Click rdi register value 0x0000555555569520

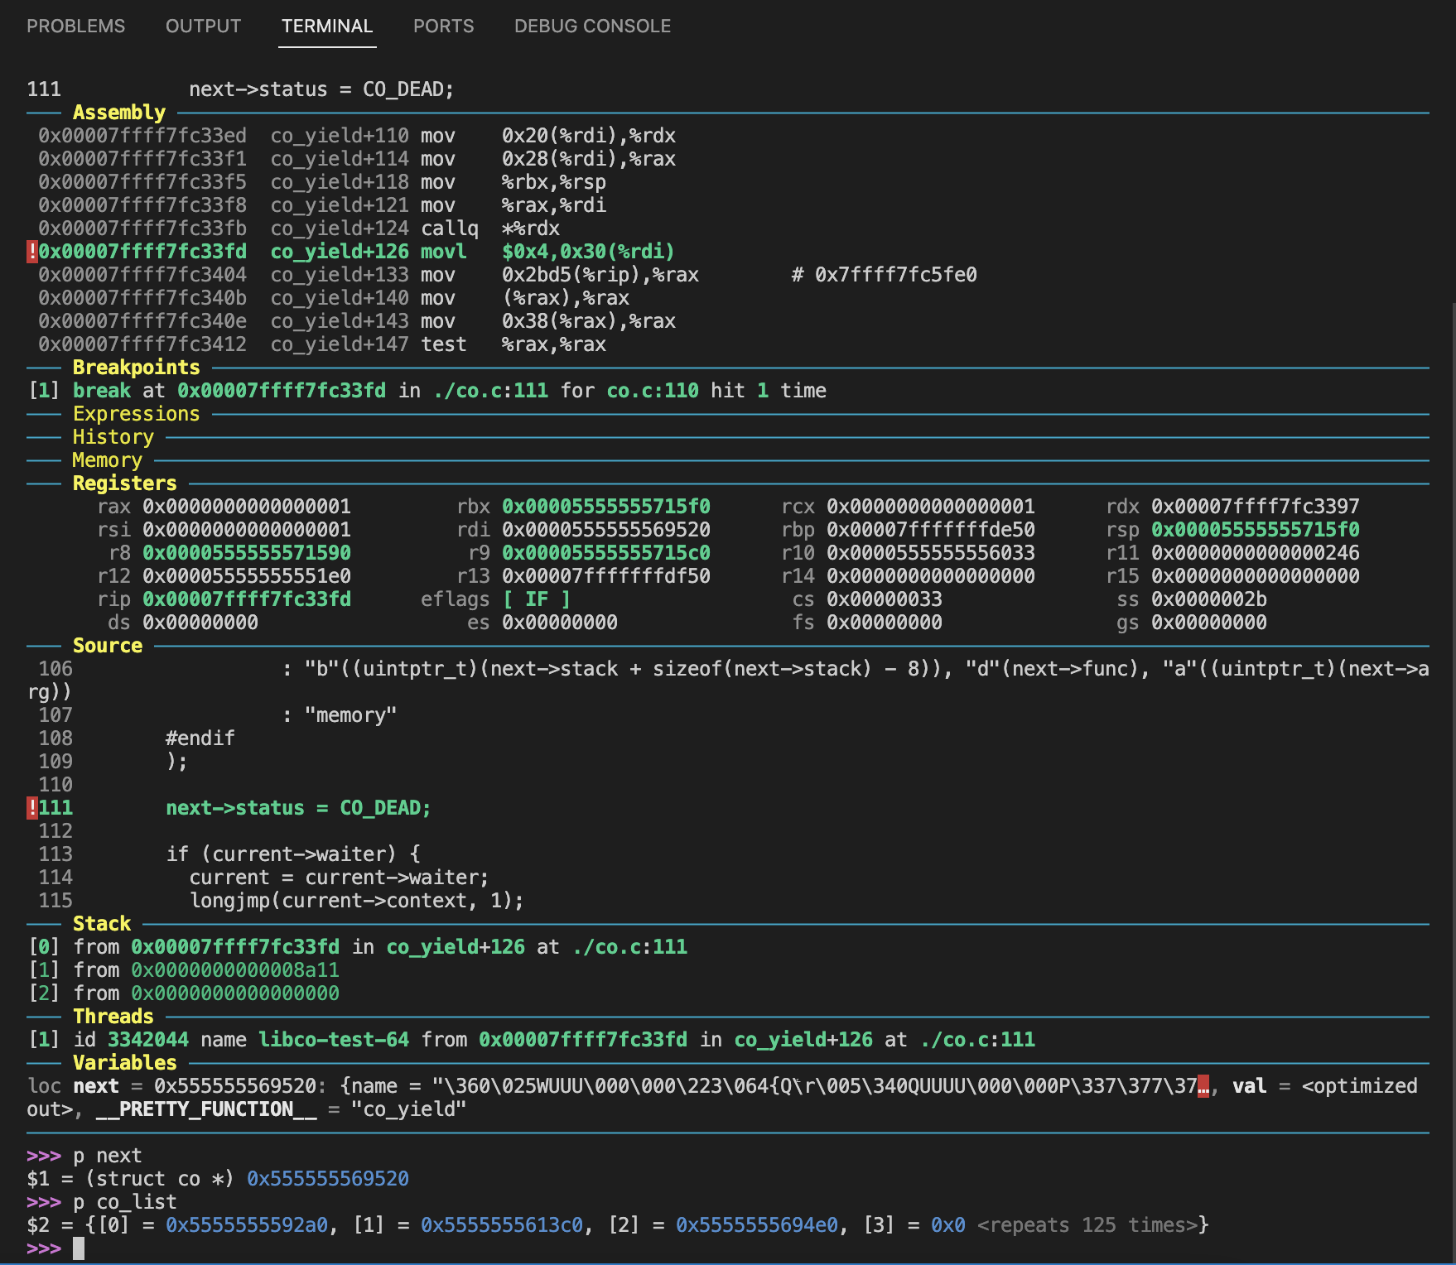click(x=606, y=529)
